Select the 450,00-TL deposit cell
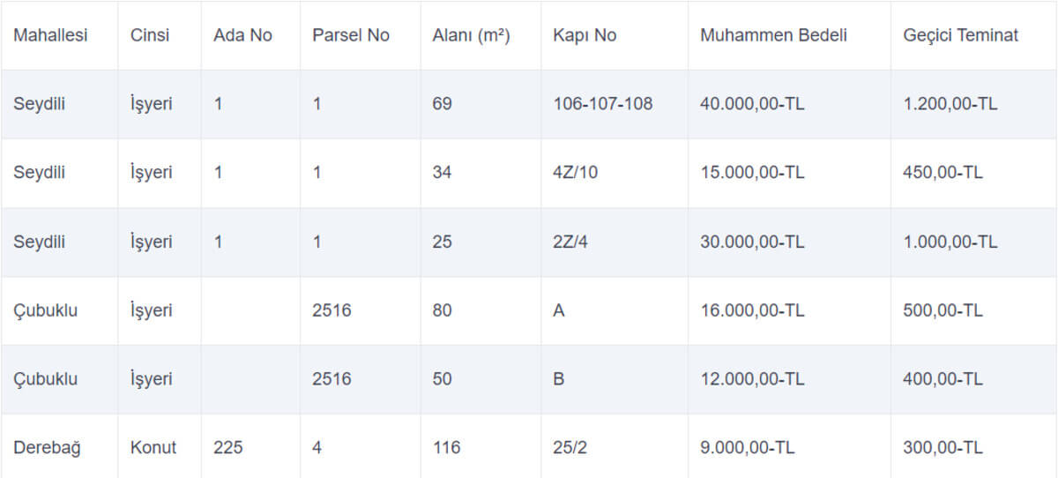The image size is (1058, 478). tap(973, 173)
